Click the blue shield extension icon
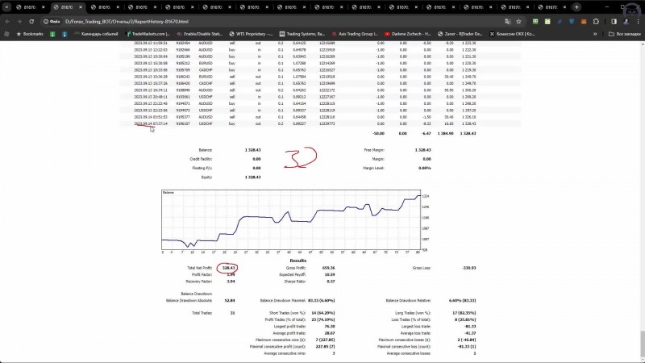 pos(572,22)
